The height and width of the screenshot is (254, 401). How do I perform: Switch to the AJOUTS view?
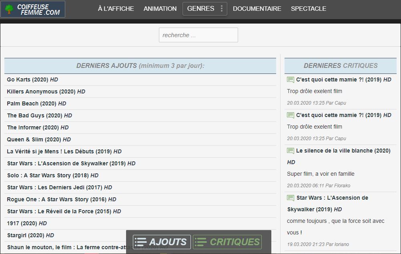pyautogui.click(x=162, y=242)
